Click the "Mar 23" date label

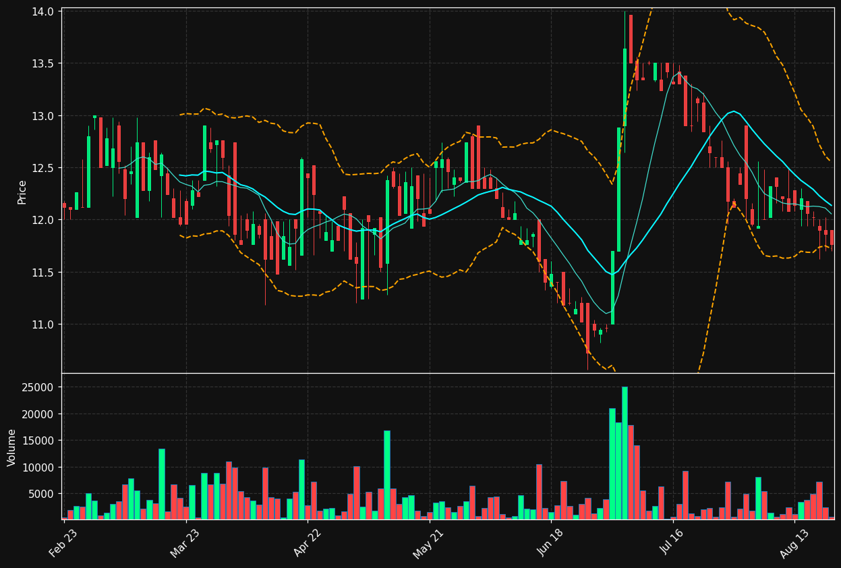tap(184, 542)
